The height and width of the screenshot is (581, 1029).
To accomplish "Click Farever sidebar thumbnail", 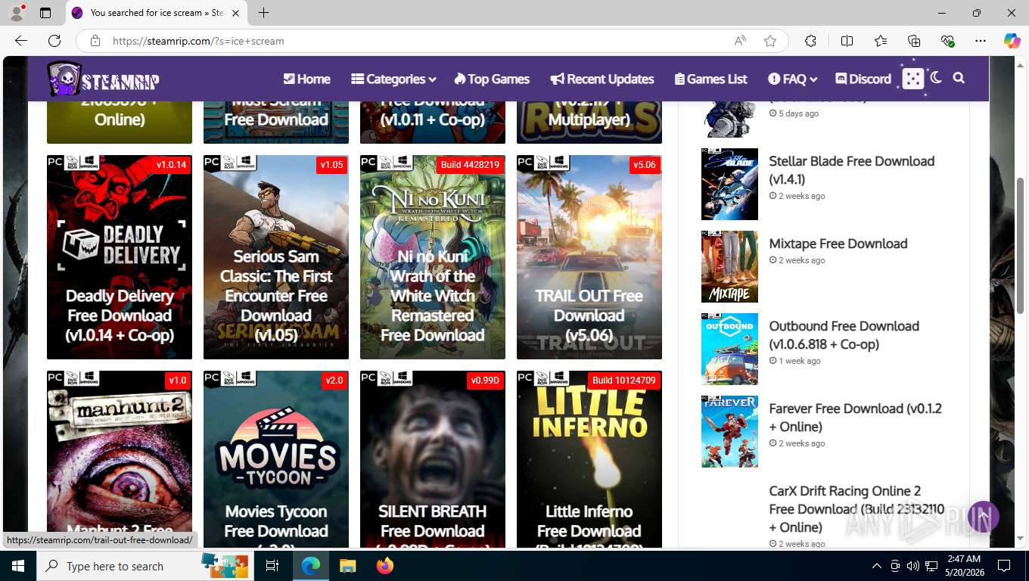I will tap(729, 431).
